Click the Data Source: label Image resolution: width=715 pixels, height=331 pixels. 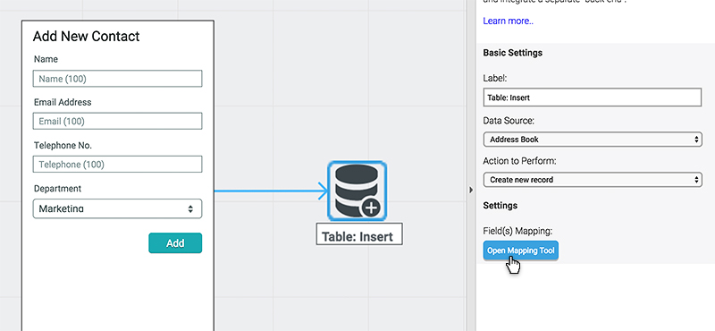(x=509, y=121)
